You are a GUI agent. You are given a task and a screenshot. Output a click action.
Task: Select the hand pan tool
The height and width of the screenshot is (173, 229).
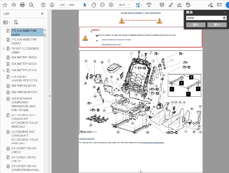click(x=94, y=5)
